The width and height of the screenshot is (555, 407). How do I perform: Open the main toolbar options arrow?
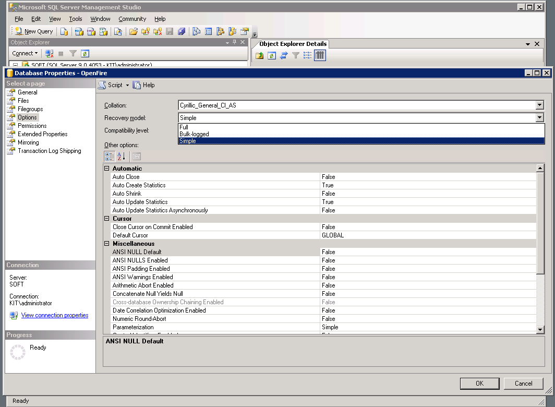255,34
